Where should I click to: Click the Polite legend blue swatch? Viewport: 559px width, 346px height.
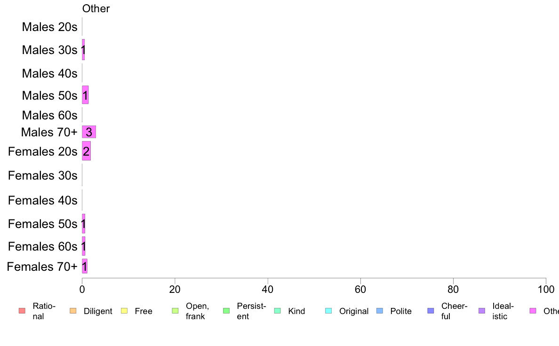[380, 311]
